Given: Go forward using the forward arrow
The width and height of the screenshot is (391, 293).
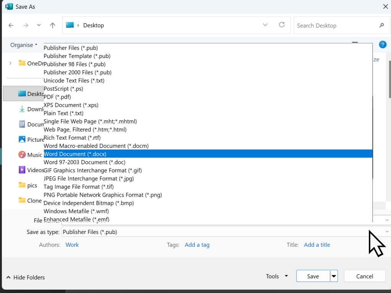Looking at the screenshot, I should (x=26, y=26).
